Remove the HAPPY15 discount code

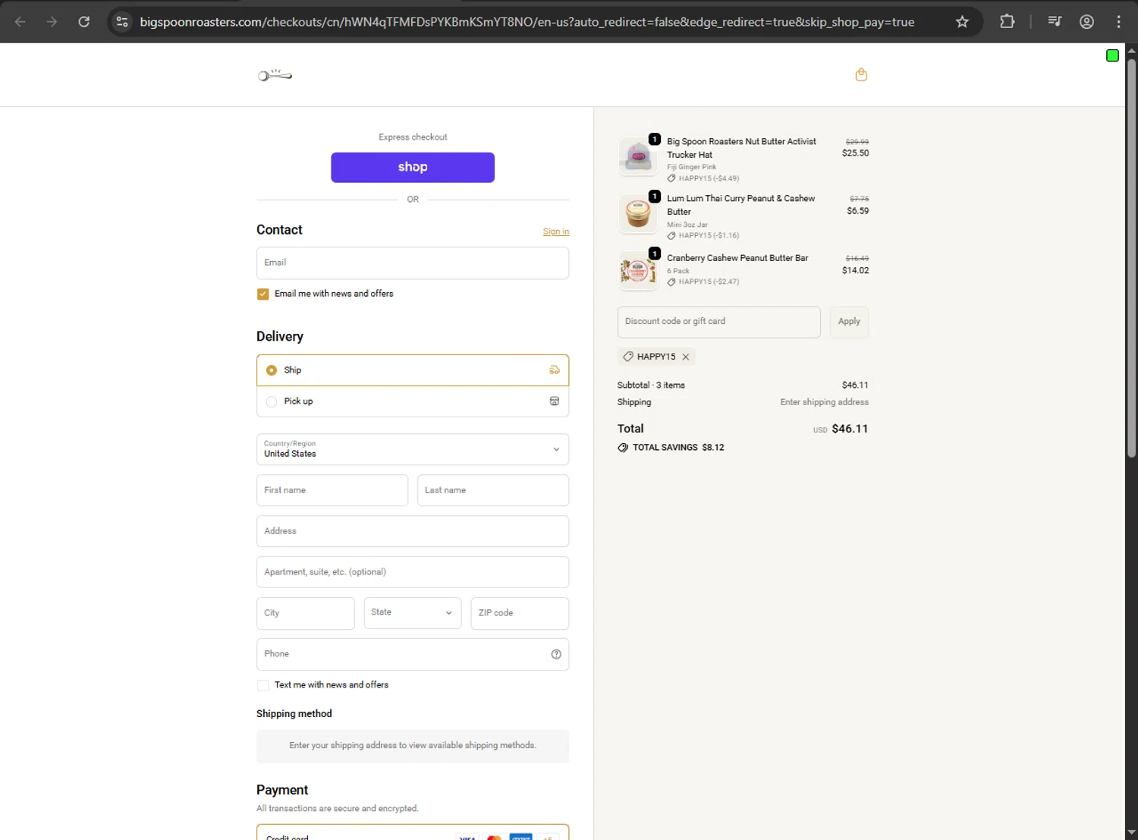click(x=686, y=357)
